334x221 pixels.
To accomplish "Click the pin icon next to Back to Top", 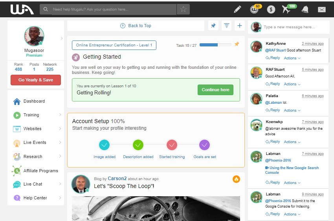I will pos(213,26).
